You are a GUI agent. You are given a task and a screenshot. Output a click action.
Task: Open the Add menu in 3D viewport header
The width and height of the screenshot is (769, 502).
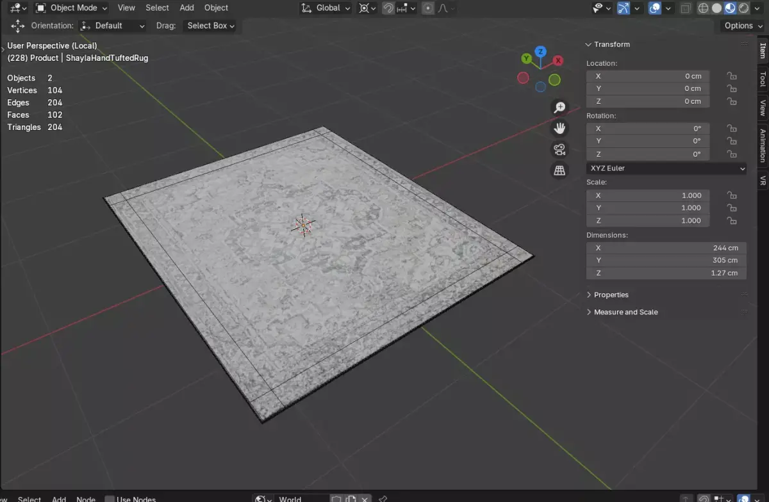click(186, 8)
